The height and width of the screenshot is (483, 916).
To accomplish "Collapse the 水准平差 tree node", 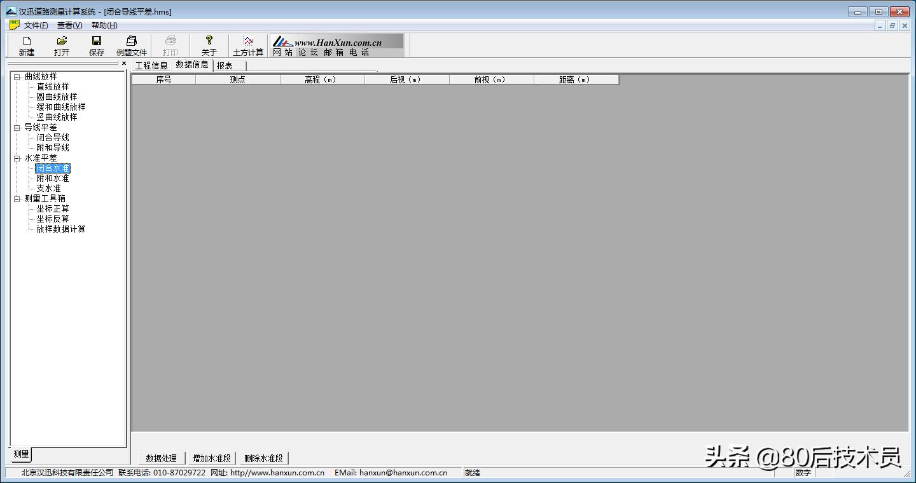I will pos(17,158).
